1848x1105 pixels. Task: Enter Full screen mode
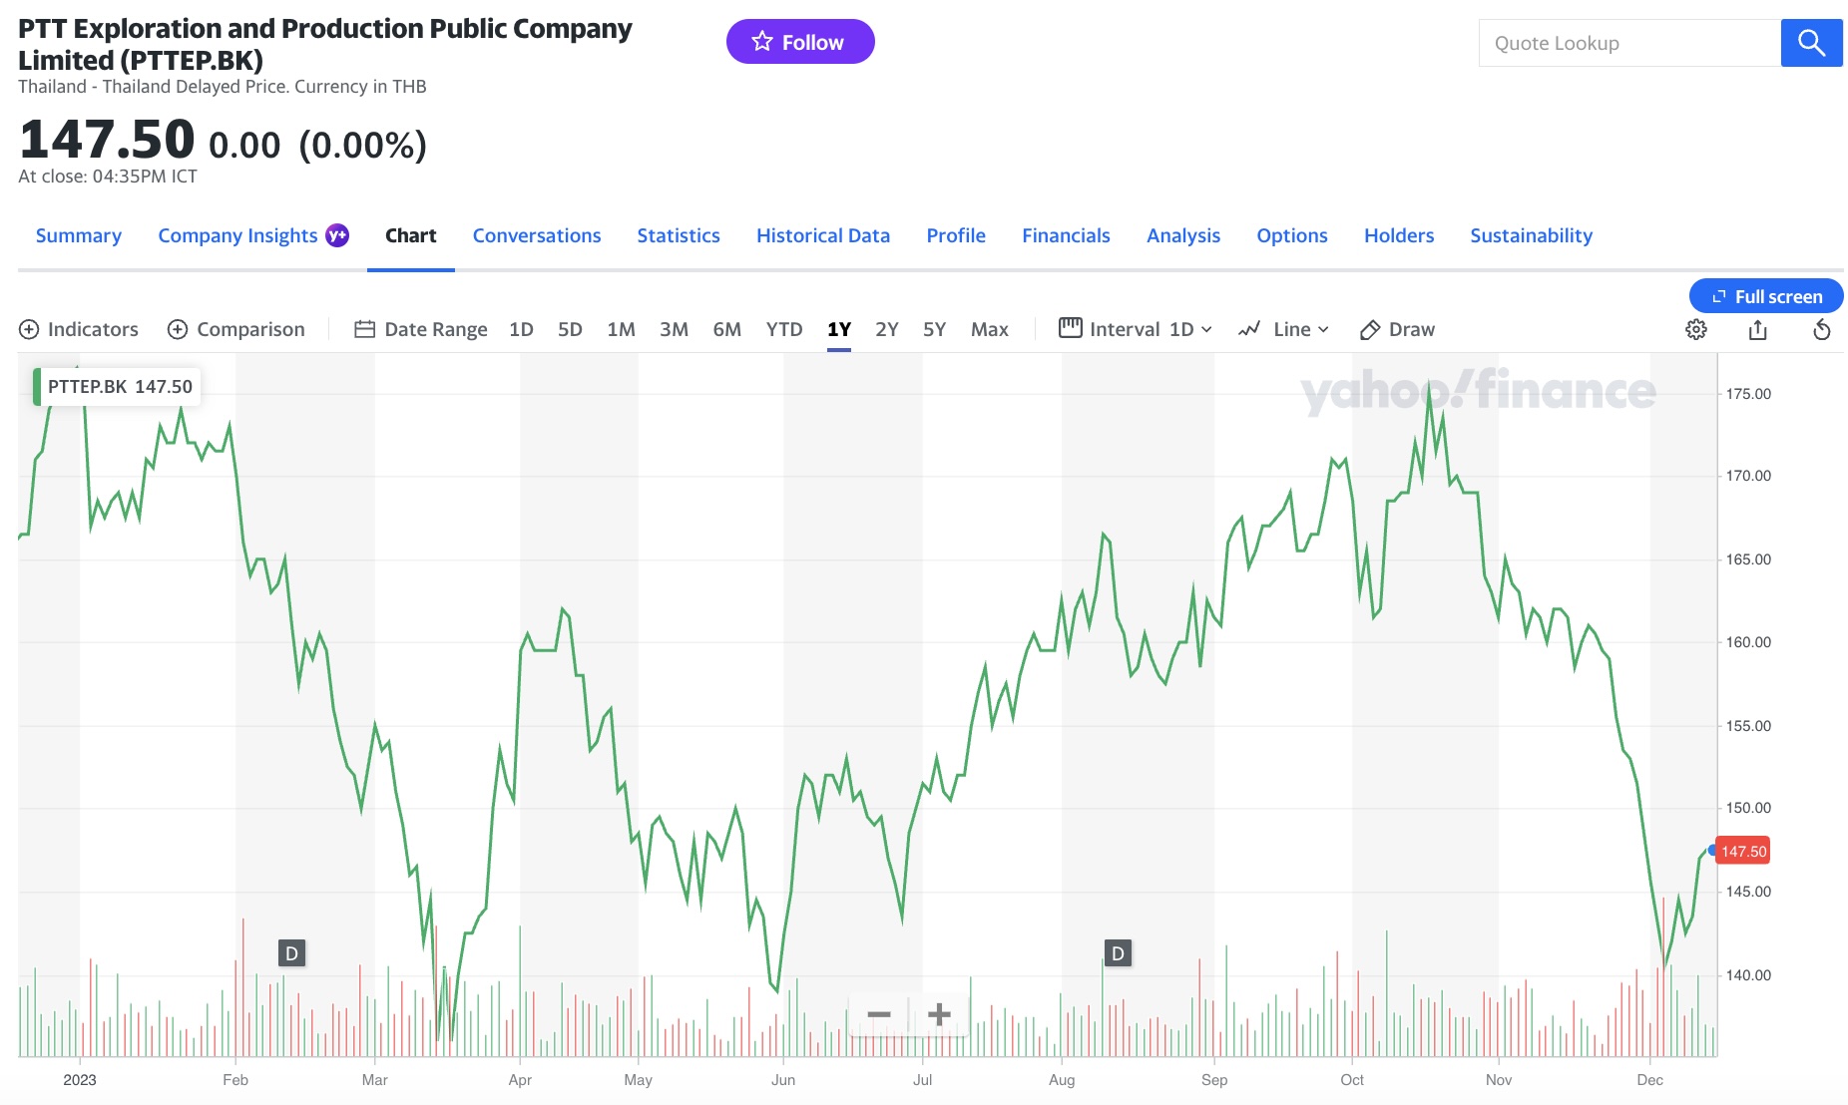tap(1765, 296)
